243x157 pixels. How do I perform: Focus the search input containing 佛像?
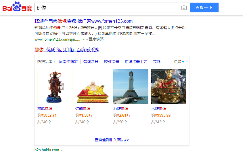click(108, 7)
